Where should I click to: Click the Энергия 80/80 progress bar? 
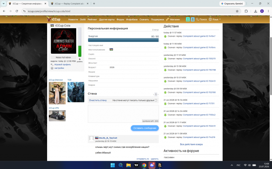tap(123, 40)
